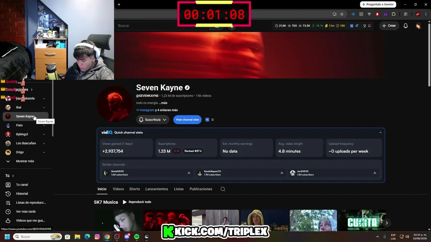Open the vidIQ alerts bell with red dot
Image resolution: width=431 pixels, height=242 pixels.
click(x=370, y=26)
